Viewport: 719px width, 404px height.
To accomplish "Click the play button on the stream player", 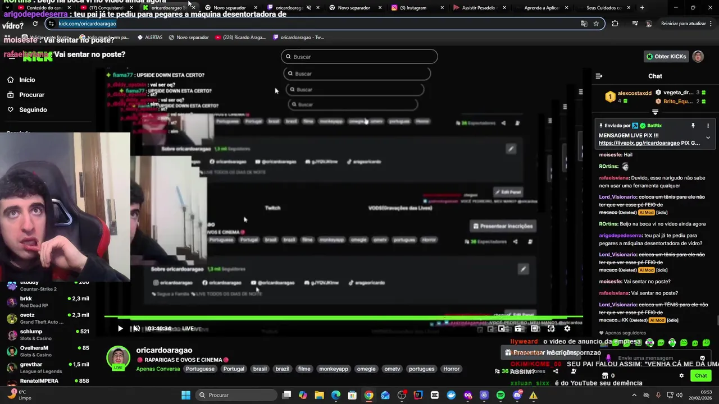I will pos(120,329).
